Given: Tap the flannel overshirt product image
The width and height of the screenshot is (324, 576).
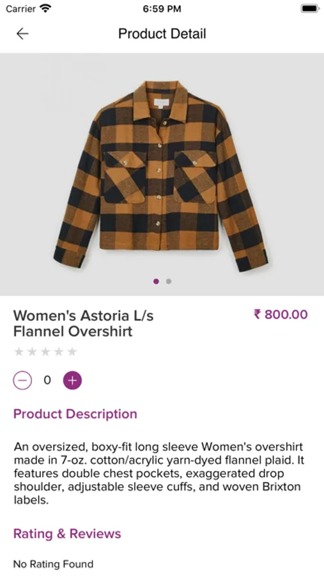Looking at the screenshot, I should click(162, 175).
